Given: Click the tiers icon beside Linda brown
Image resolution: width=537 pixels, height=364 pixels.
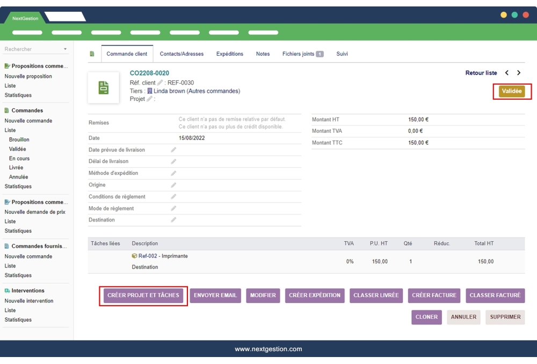Looking at the screenshot, I should (150, 91).
